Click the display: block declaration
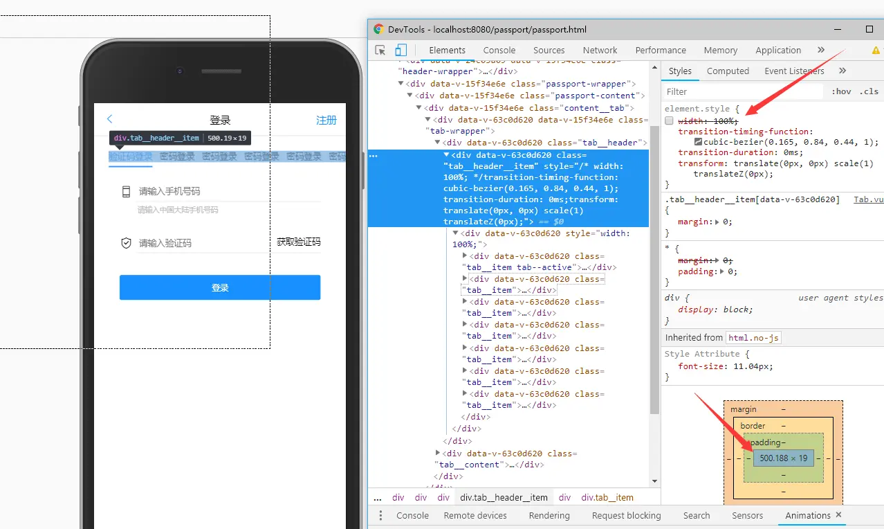Viewport: 884px width, 529px height. [715, 310]
